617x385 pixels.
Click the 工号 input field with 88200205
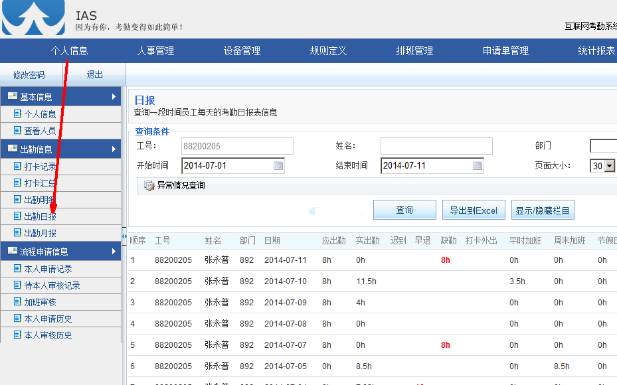(237, 146)
